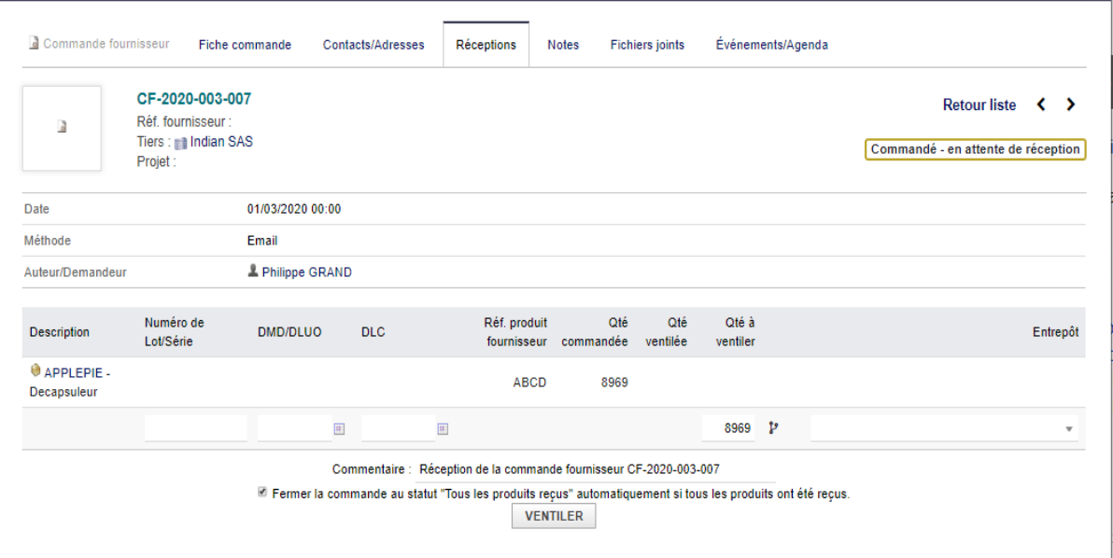Open DMD/DLUO date picker calendar icon

339,428
